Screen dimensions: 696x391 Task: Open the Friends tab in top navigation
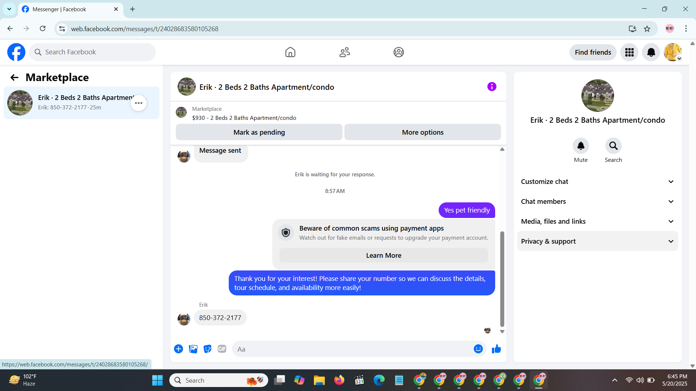tap(344, 52)
